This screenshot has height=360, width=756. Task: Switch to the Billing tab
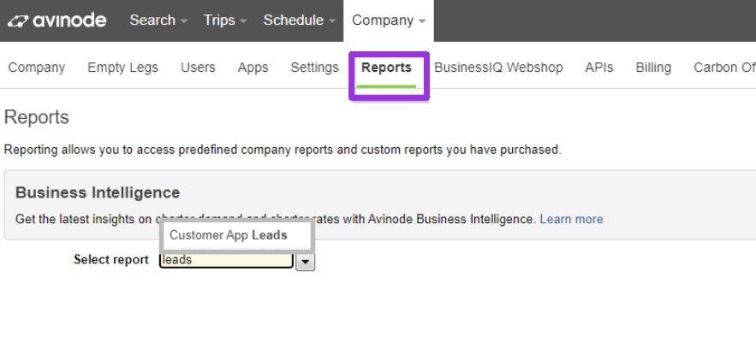[653, 68]
